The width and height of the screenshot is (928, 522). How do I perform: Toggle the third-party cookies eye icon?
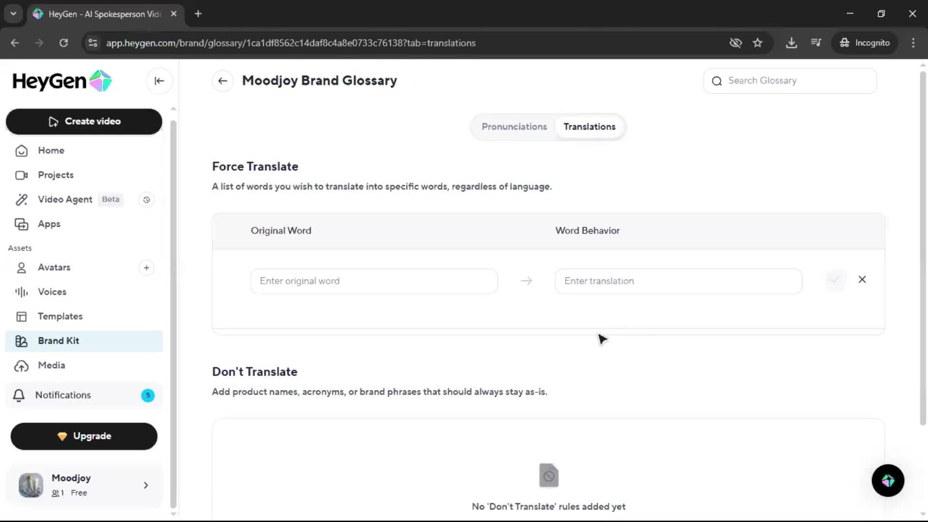point(735,43)
